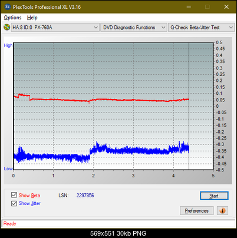Click the Show Jitter blue label
This screenshot has height=238, width=237.
(x=29, y=203)
